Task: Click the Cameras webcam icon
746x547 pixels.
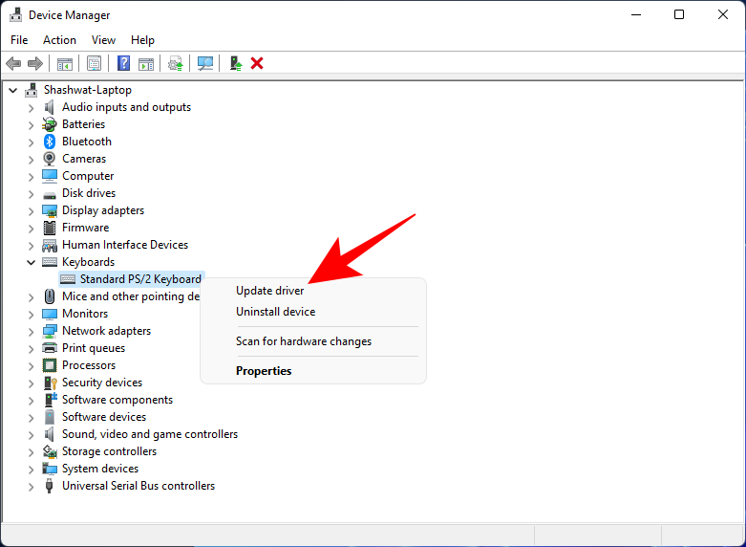Action: point(50,159)
